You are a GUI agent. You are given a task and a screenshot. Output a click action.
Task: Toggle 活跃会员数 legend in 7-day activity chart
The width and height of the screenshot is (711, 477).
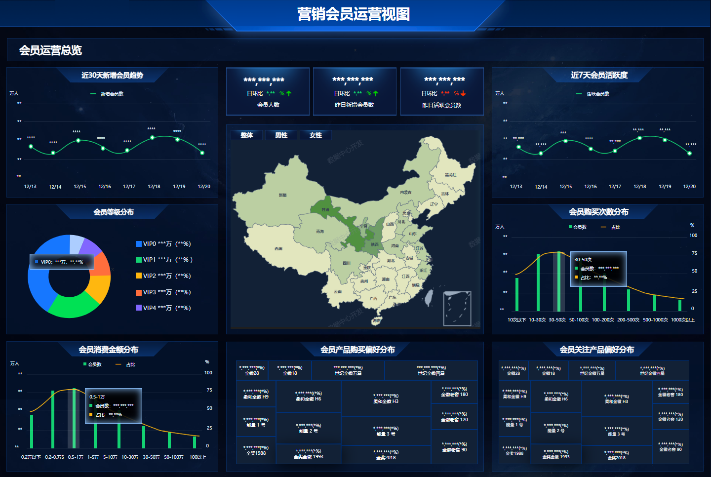tap(593, 94)
